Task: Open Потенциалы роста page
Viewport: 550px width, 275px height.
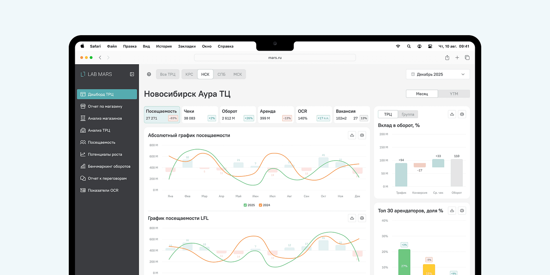Action: 107,154
